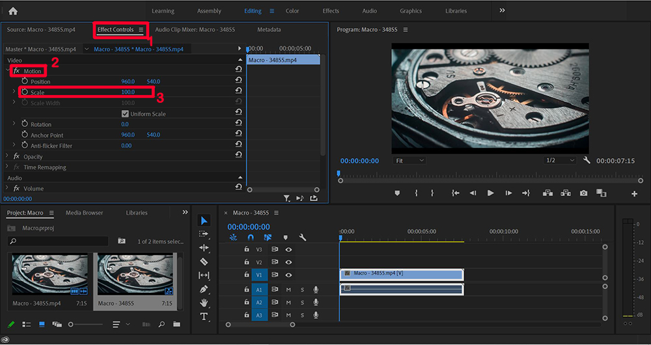Click the Scale value 100.0

128,92
